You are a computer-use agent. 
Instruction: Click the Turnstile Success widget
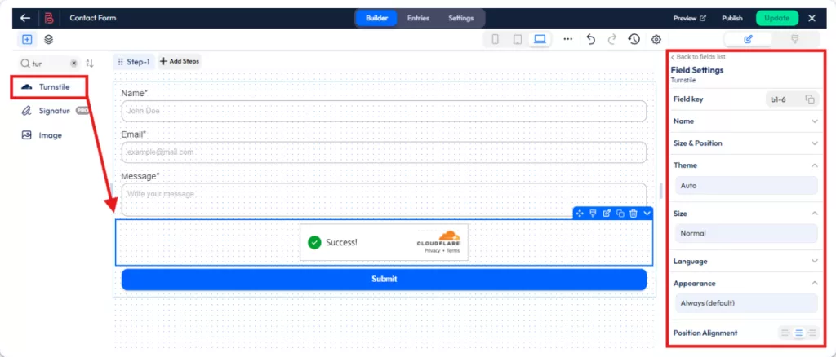click(x=384, y=242)
